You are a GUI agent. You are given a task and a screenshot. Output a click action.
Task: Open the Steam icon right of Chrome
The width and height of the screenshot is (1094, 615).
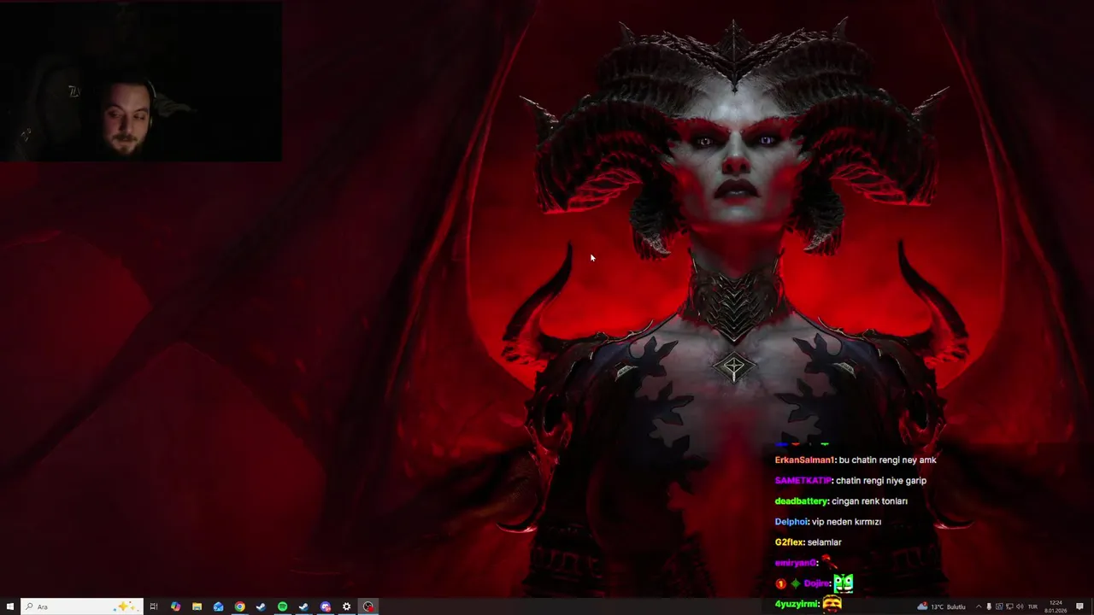261,606
